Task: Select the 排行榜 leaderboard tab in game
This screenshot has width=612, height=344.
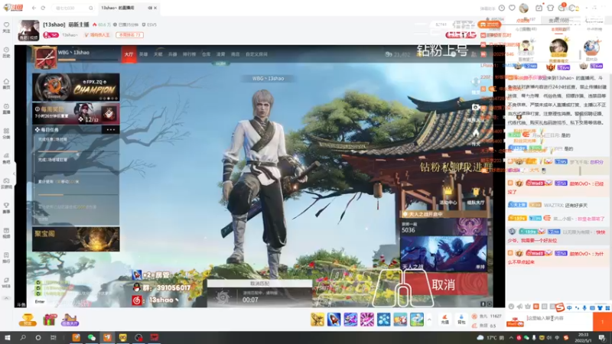Action: click(189, 54)
